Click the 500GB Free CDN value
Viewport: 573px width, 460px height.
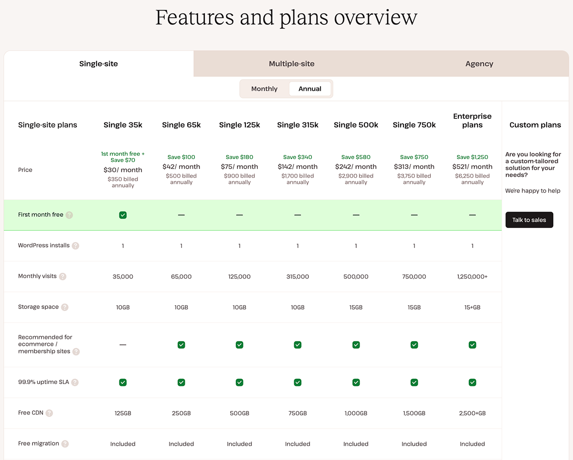(x=239, y=413)
